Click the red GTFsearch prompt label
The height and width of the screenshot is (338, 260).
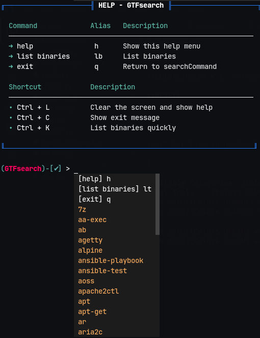tap(23, 168)
